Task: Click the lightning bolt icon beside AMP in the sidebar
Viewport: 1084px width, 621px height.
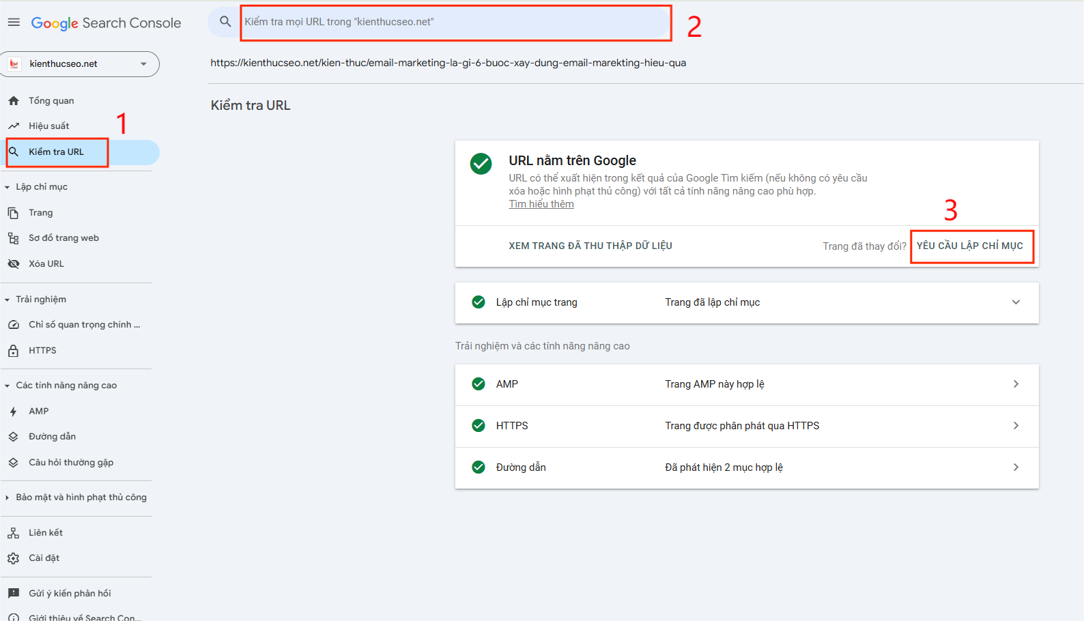Action: pos(14,411)
